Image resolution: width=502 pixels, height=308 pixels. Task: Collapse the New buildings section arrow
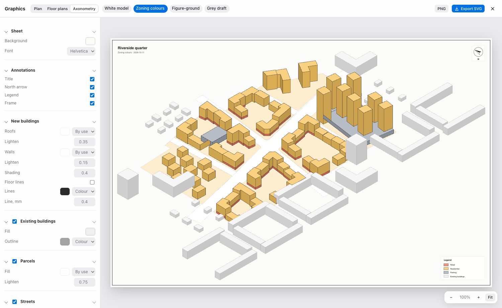pyautogui.click(x=6, y=122)
